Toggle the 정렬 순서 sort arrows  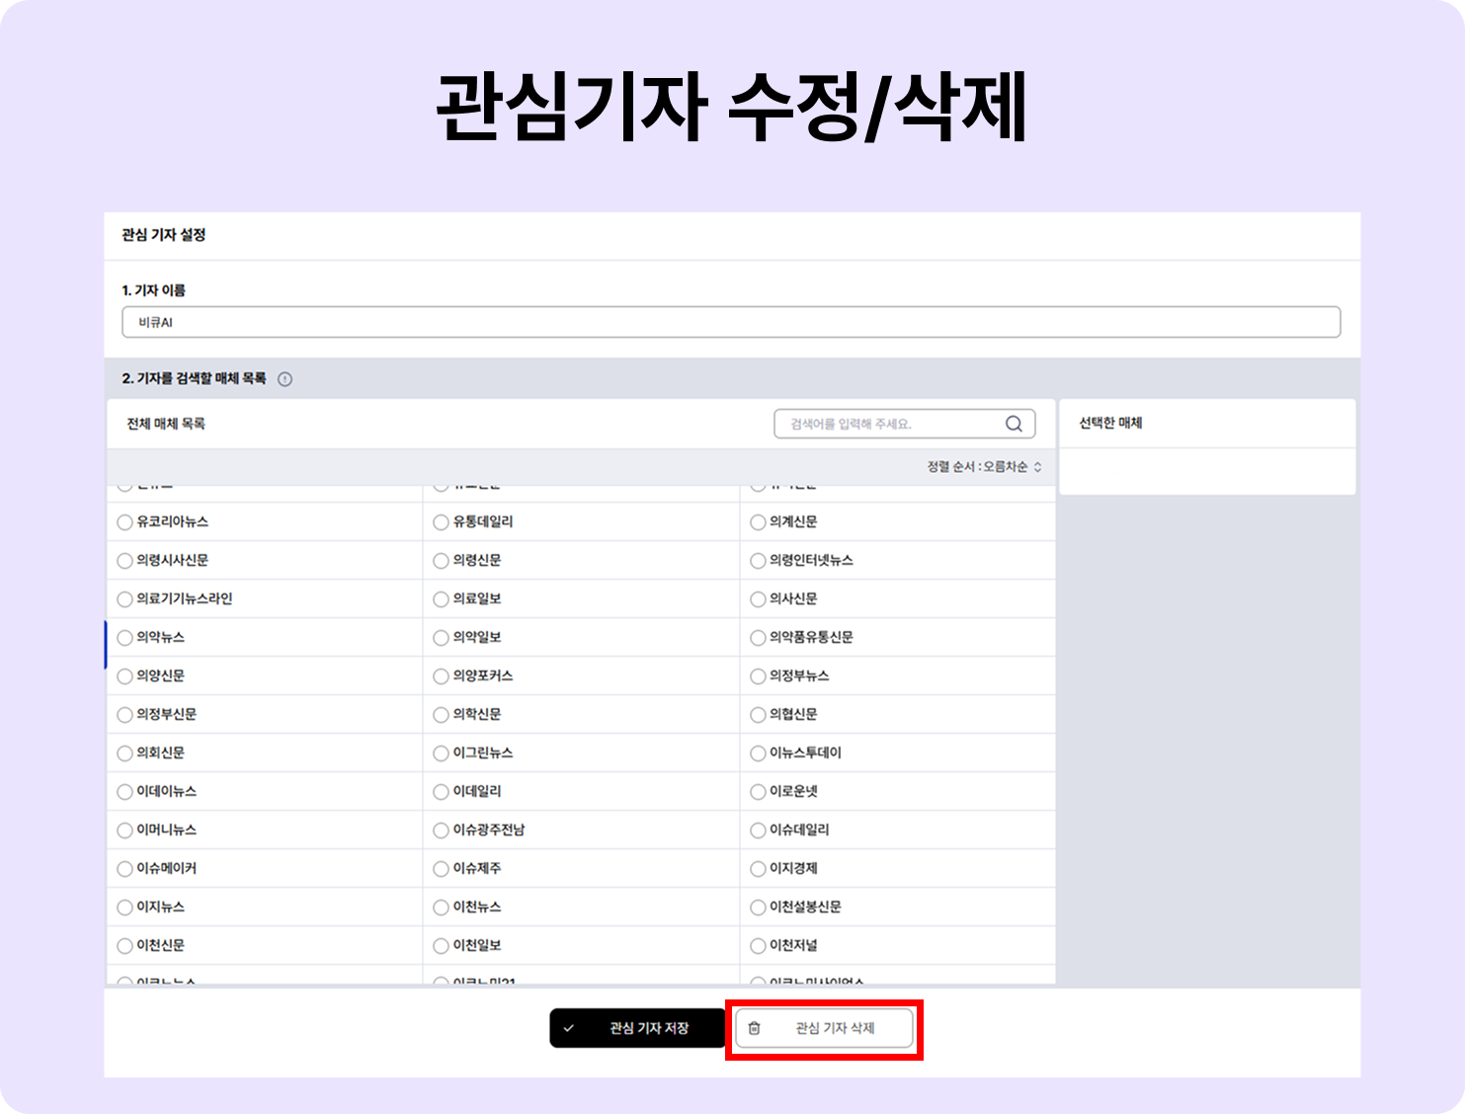1037,467
